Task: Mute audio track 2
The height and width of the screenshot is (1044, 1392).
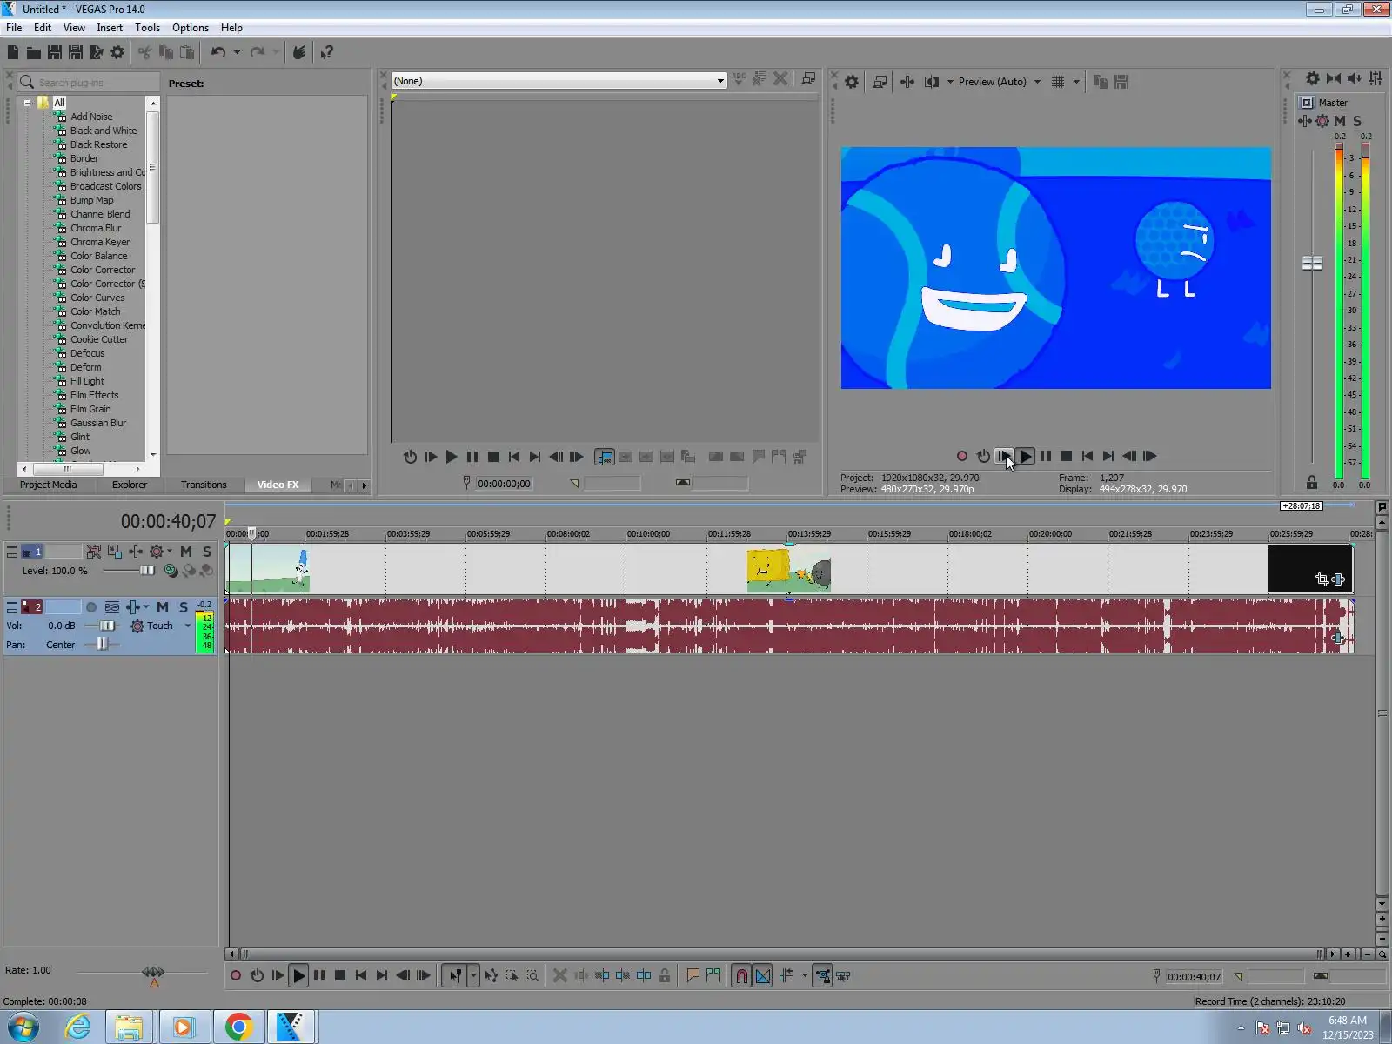Action: click(x=163, y=607)
